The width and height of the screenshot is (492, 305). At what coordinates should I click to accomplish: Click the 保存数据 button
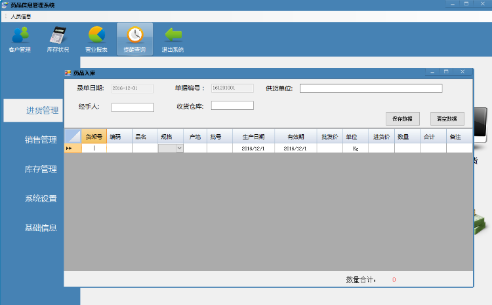click(403, 118)
